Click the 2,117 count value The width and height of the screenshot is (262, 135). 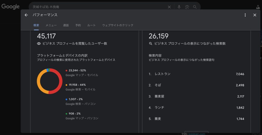(241, 97)
